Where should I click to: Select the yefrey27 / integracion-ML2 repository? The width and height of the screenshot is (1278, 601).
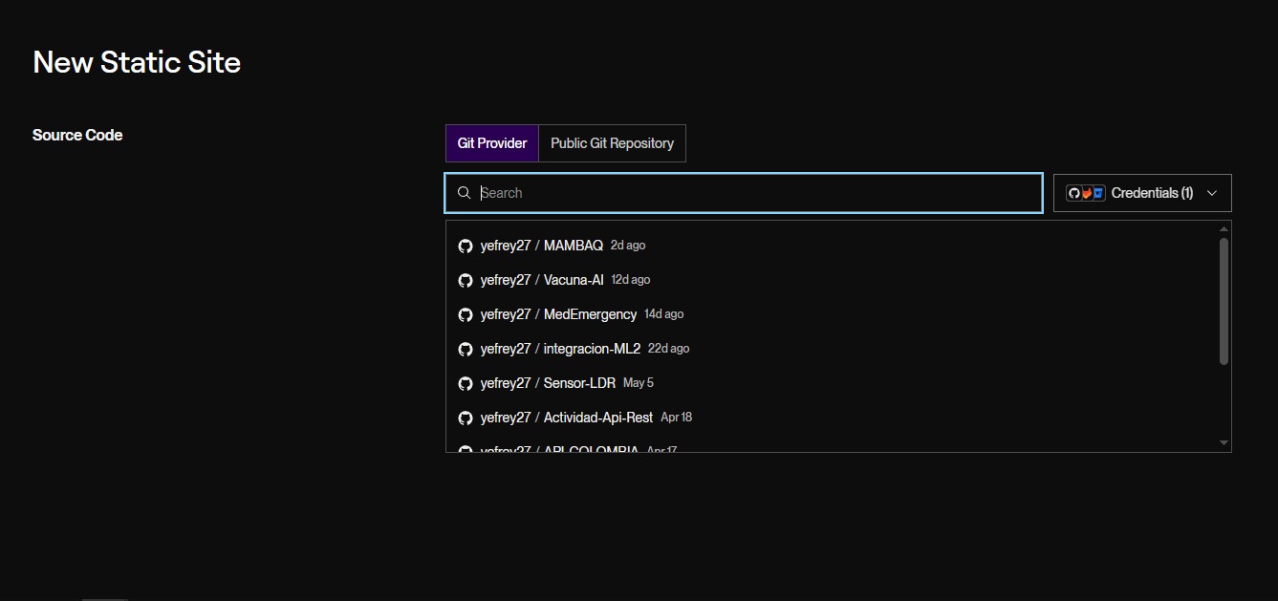[832, 349]
